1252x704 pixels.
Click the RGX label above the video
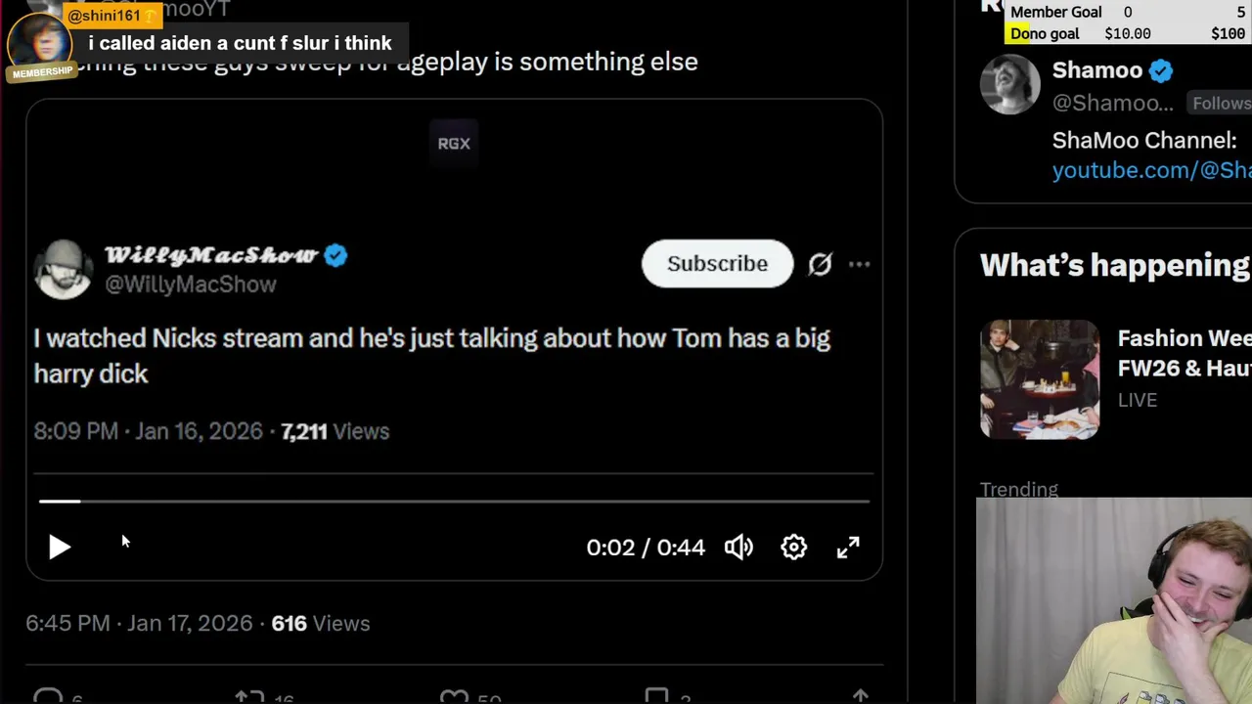454,144
